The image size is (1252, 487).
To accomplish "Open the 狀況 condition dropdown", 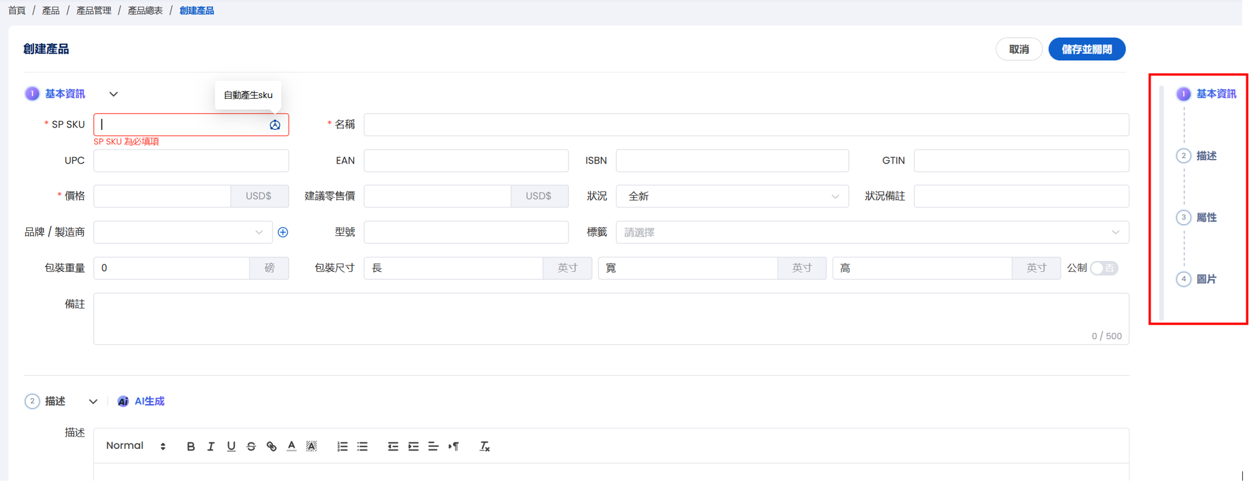I will pyautogui.click(x=732, y=197).
